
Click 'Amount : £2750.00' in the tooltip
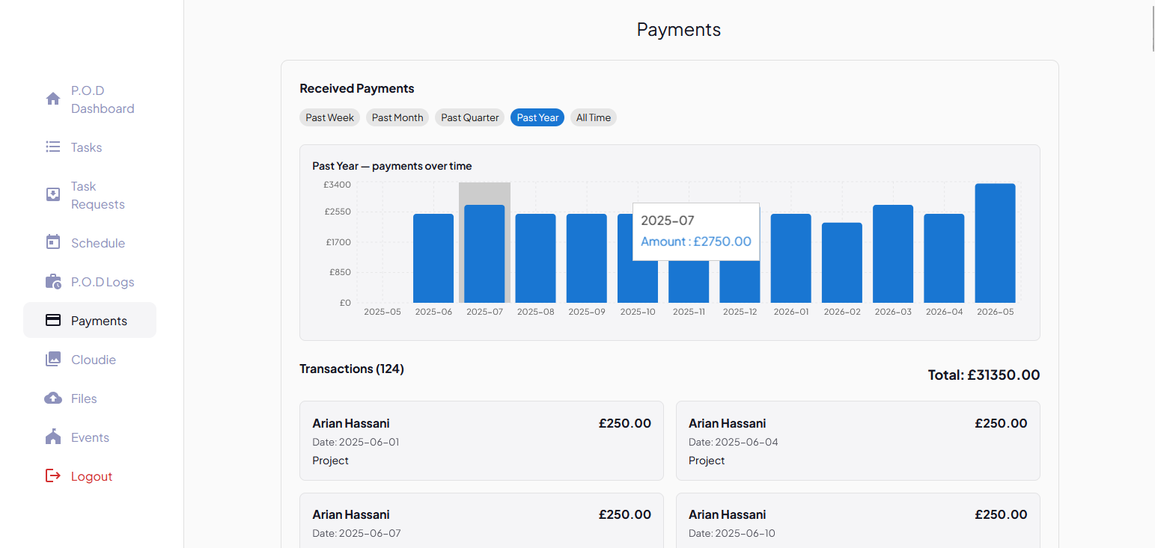tap(696, 241)
